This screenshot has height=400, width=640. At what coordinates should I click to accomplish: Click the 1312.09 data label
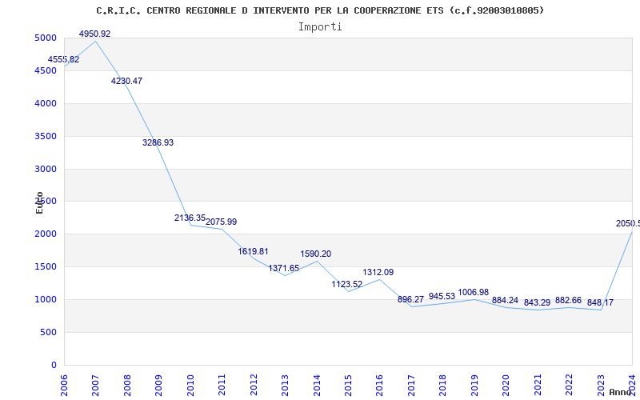[x=378, y=272]
